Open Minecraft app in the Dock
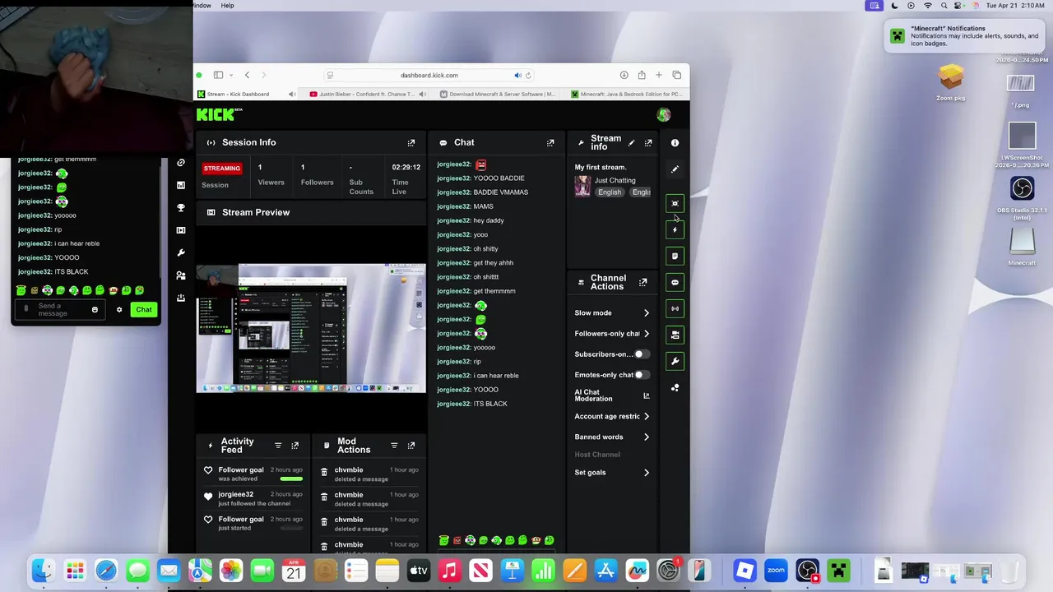This screenshot has width=1053, height=592. pyautogui.click(x=838, y=571)
